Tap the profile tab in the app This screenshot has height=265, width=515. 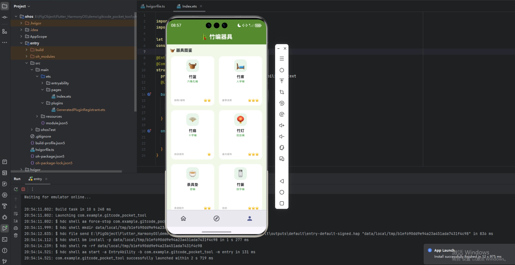pos(249,219)
